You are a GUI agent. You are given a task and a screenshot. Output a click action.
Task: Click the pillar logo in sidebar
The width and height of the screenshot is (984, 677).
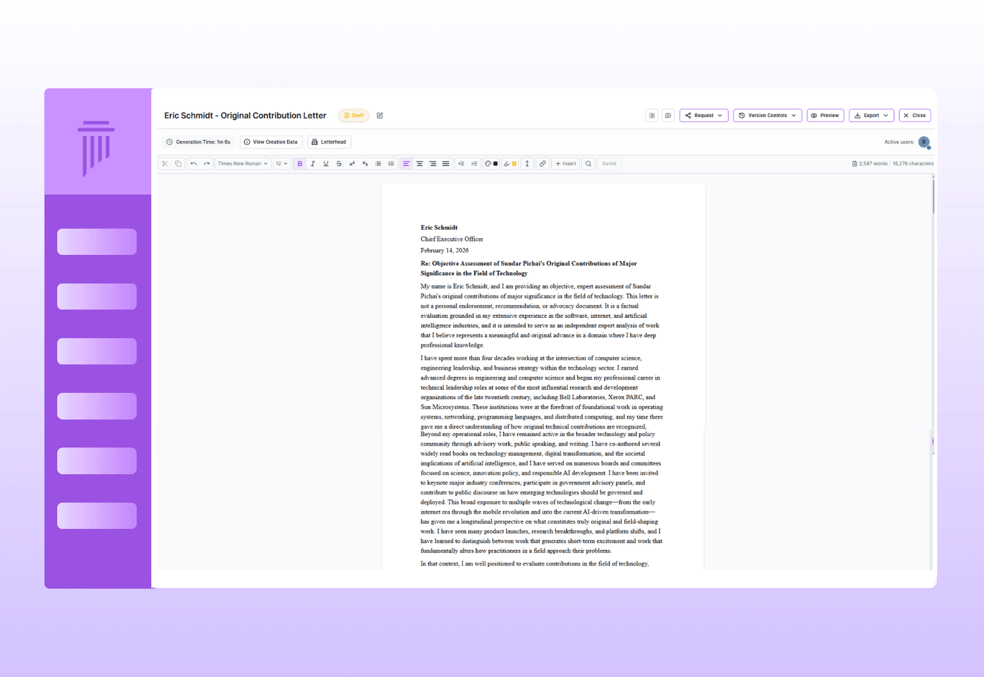(97, 148)
